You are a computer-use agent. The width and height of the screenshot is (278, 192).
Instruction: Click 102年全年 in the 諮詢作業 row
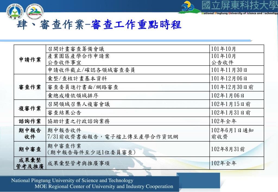224,121
